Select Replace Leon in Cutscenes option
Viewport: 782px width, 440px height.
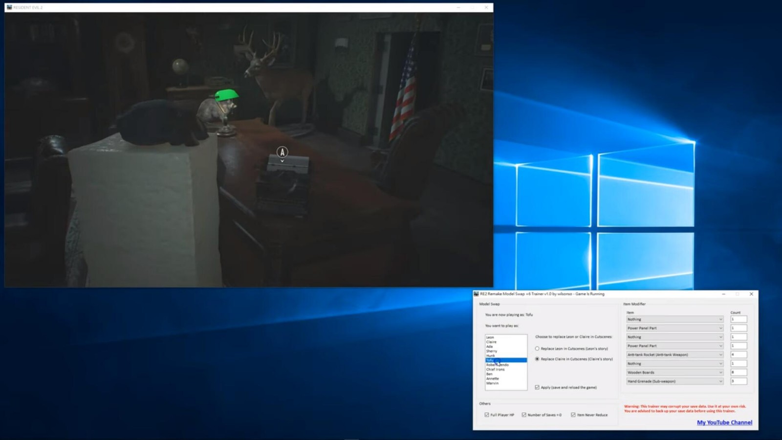[x=537, y=349]
